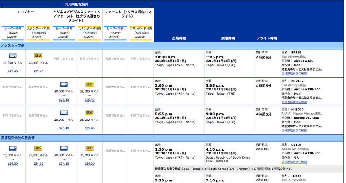Select business standard award for OZ103 connecting flight
The image size is (346, 183).
coord(90,148)
